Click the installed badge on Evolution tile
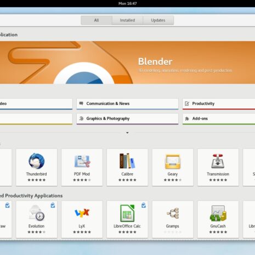This screenshot has height=255, width=255. pos(53,205)
